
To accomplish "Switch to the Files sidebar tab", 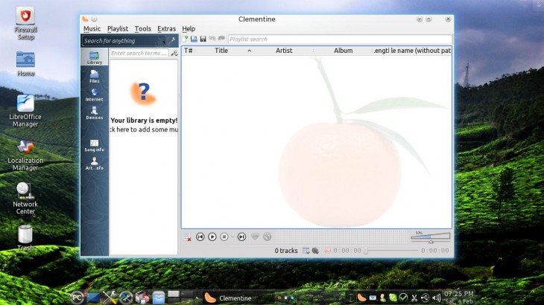I will (x=95, y=76).
